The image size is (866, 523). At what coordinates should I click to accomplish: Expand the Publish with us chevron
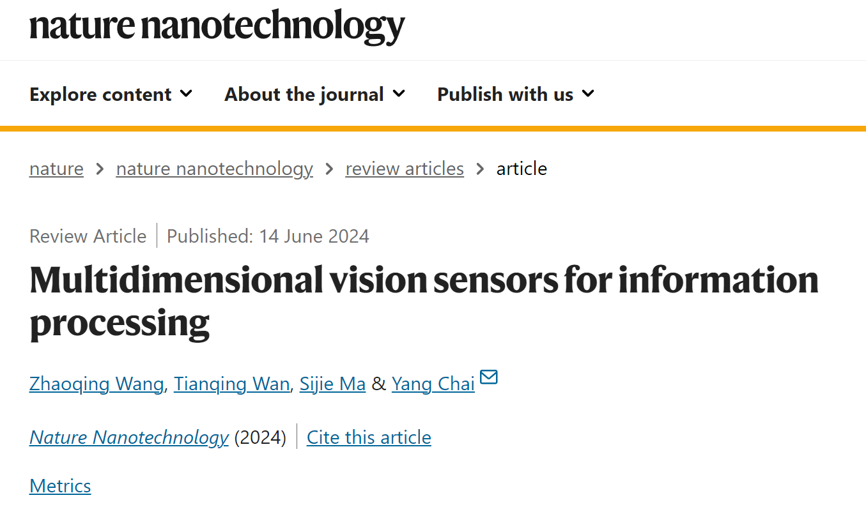click(x=589, y=94)
